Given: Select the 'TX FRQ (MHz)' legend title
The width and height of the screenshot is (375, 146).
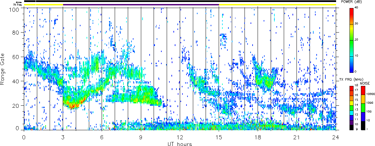Looking at the screenshot, I should pyautogui.click(x=351, y=80).
